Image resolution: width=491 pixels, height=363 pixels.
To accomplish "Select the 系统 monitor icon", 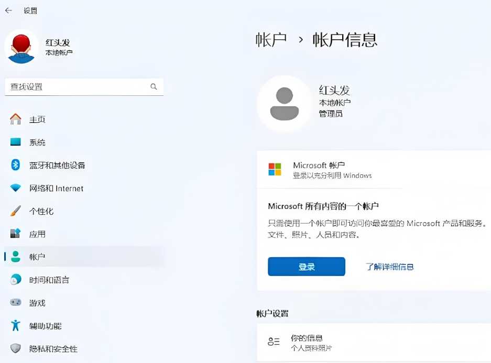I will click(16, 142).
